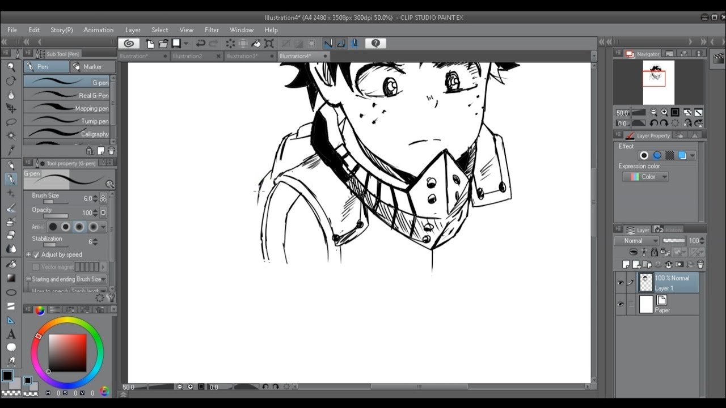This screenshot has height=408, width=726.
Task: Select the Lasso selection tool
Action: pyautogui.click(x=11, y=122)
